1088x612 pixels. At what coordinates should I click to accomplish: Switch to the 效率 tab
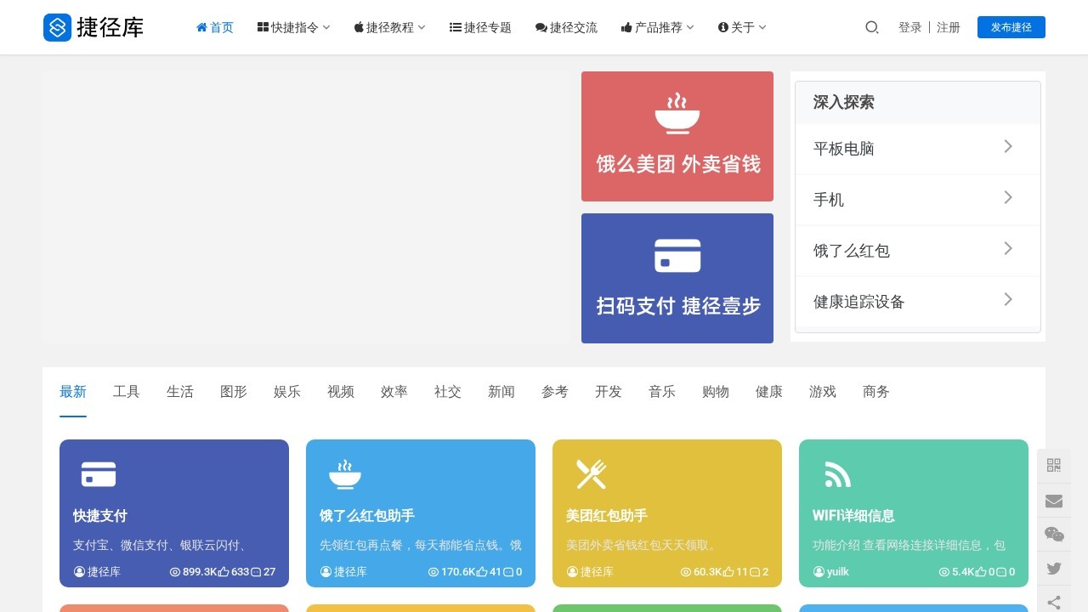click(394, 392)
